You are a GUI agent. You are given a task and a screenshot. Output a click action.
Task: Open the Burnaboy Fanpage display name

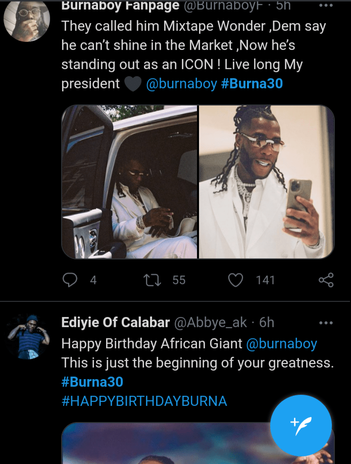120,6
